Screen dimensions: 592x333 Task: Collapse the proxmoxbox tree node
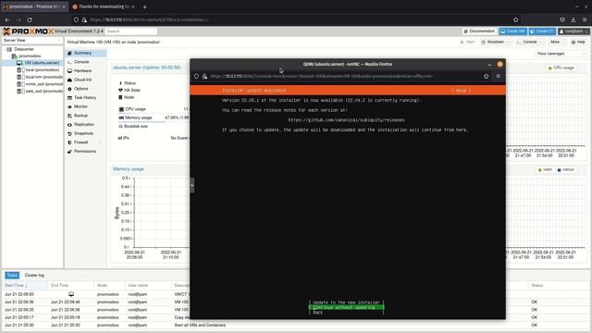click(9, 55)
